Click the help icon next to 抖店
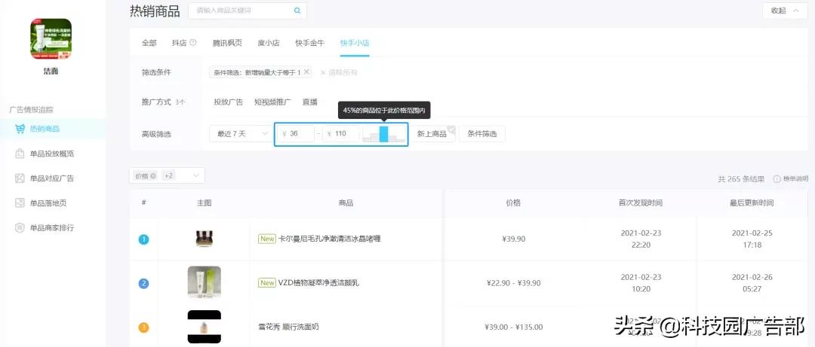This screenshot has width=815, height=347. [193, 43]
